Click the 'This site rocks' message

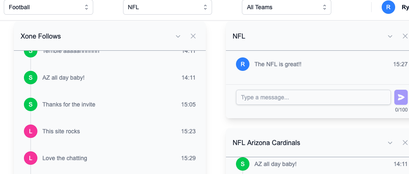point(61,131)
